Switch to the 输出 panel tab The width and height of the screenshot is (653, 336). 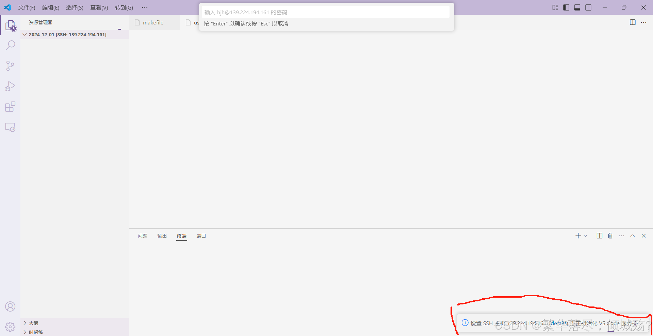pyautogui.click(x=162, y=236)
